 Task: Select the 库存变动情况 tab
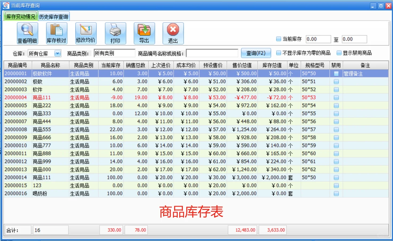[21, 16]
